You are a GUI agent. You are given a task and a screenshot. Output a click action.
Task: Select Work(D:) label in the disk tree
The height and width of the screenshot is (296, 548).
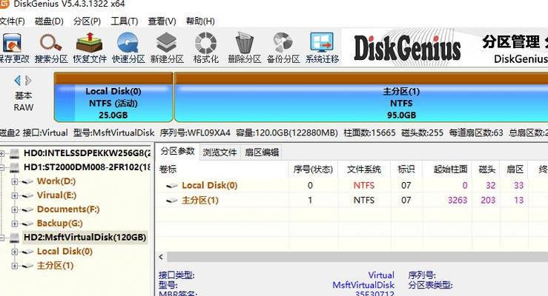[x=56, y=181]
